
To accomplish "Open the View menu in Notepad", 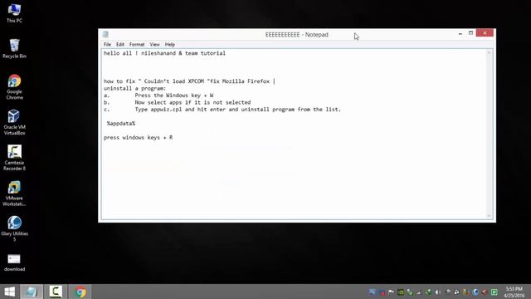I will click(x=155, y=44).
